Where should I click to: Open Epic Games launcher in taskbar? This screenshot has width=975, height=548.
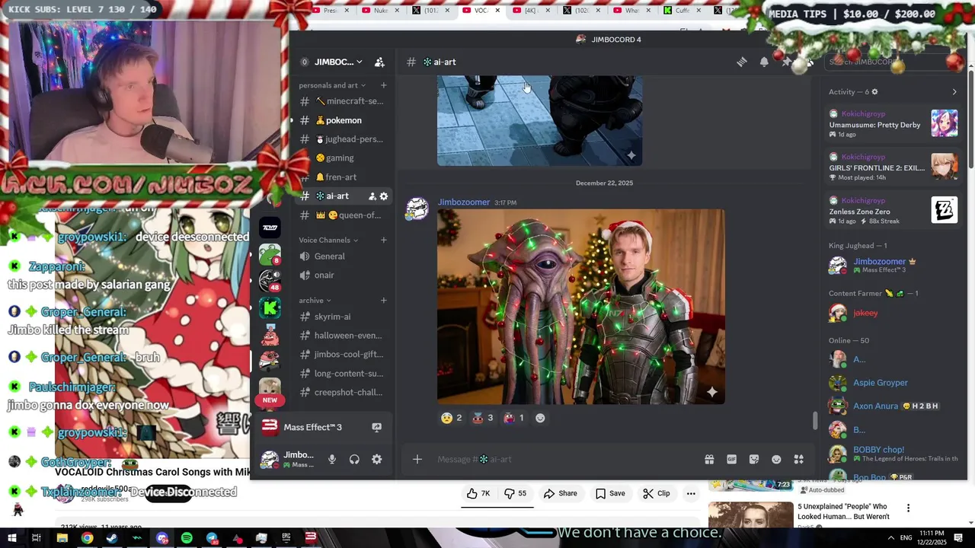coord(286,538)
